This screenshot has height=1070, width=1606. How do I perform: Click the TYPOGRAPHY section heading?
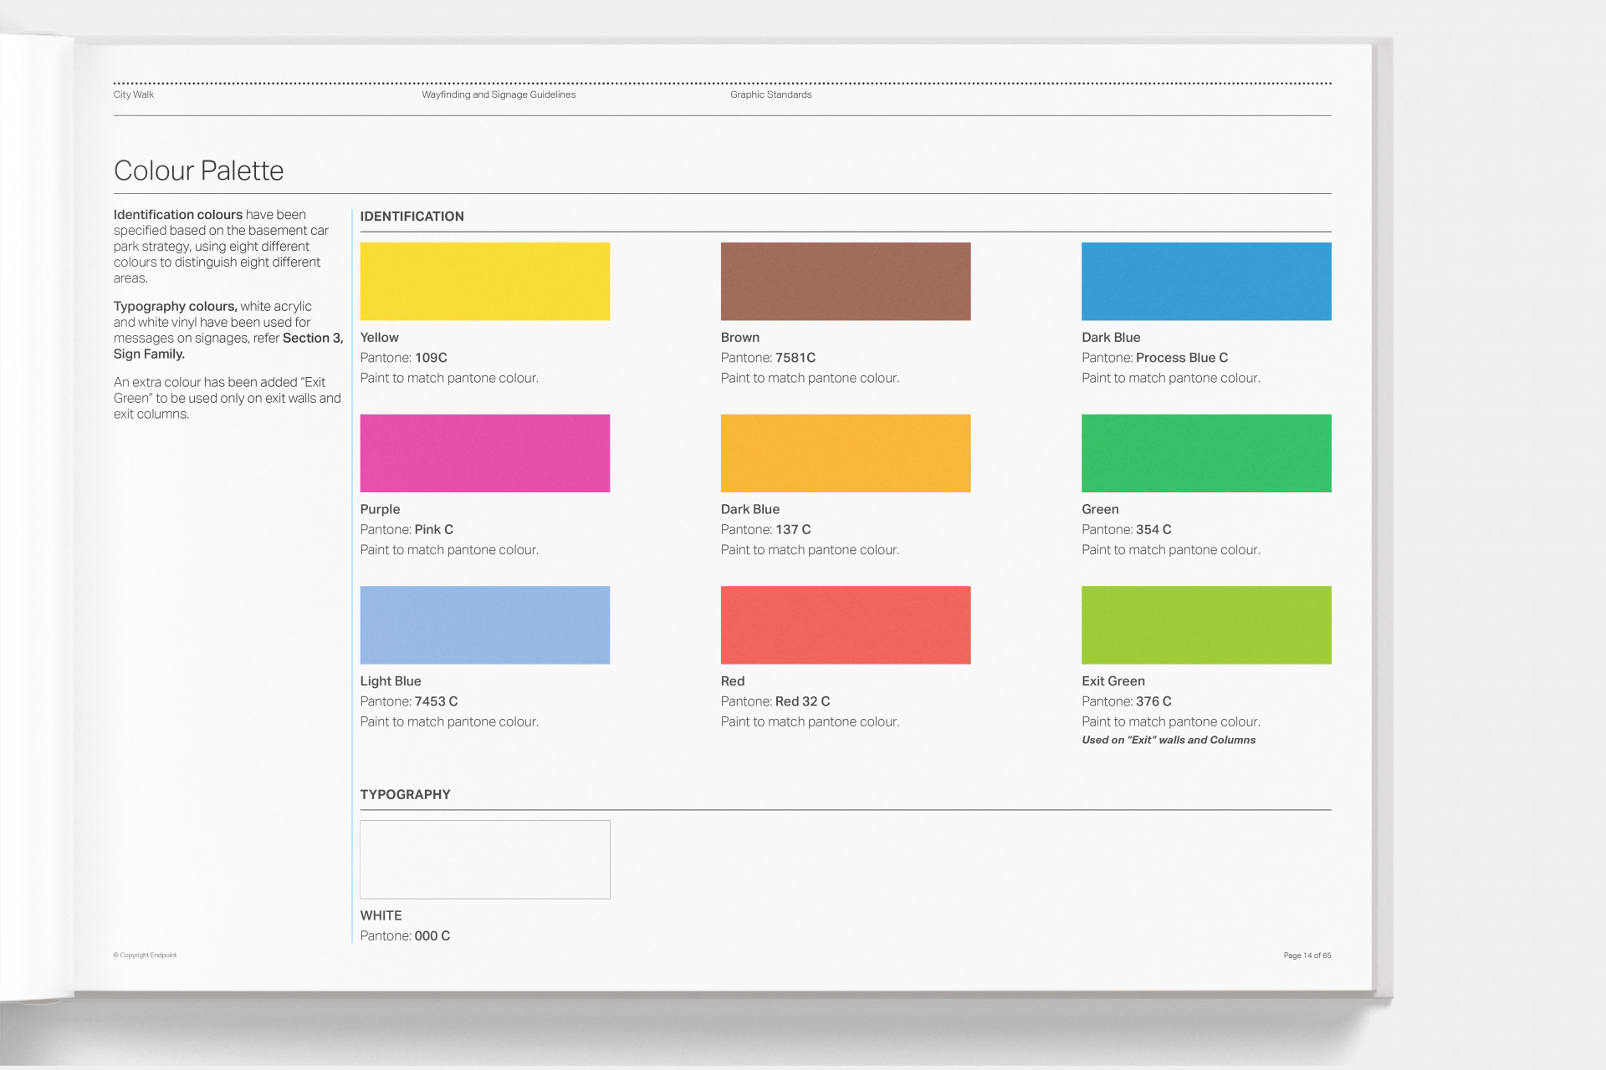click(x=405, y=794)
